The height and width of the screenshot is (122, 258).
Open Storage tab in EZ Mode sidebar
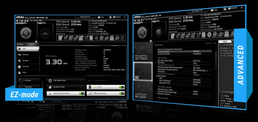tap(28, 61)
